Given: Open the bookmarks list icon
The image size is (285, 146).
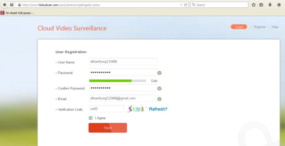Looking at the screenshot, I should [x=261, y=5].
